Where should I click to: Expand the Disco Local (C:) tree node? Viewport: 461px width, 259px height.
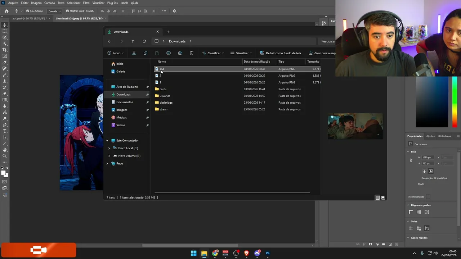pos(109,148)
